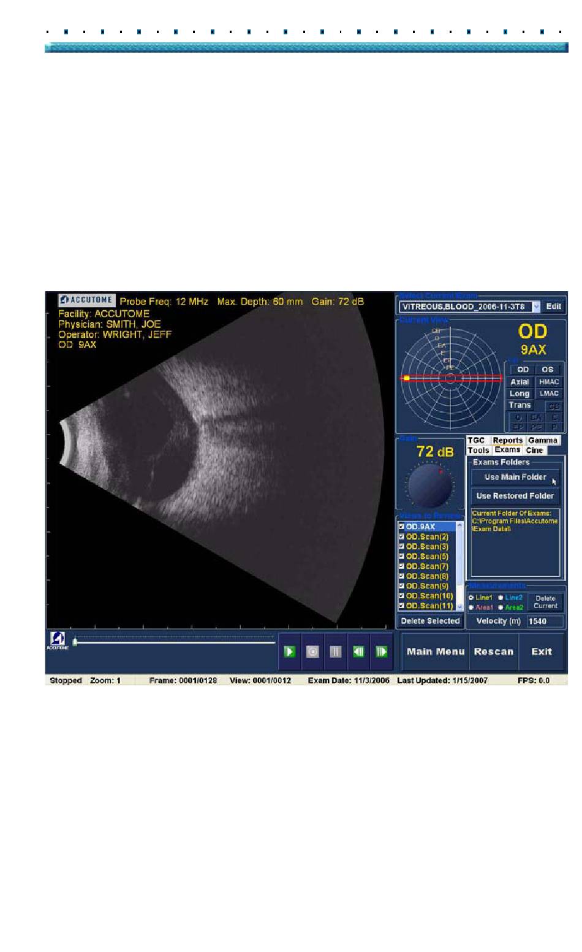Click the Accutome logo beside the slider
582x952 pixels.
[x=58, y=641]
